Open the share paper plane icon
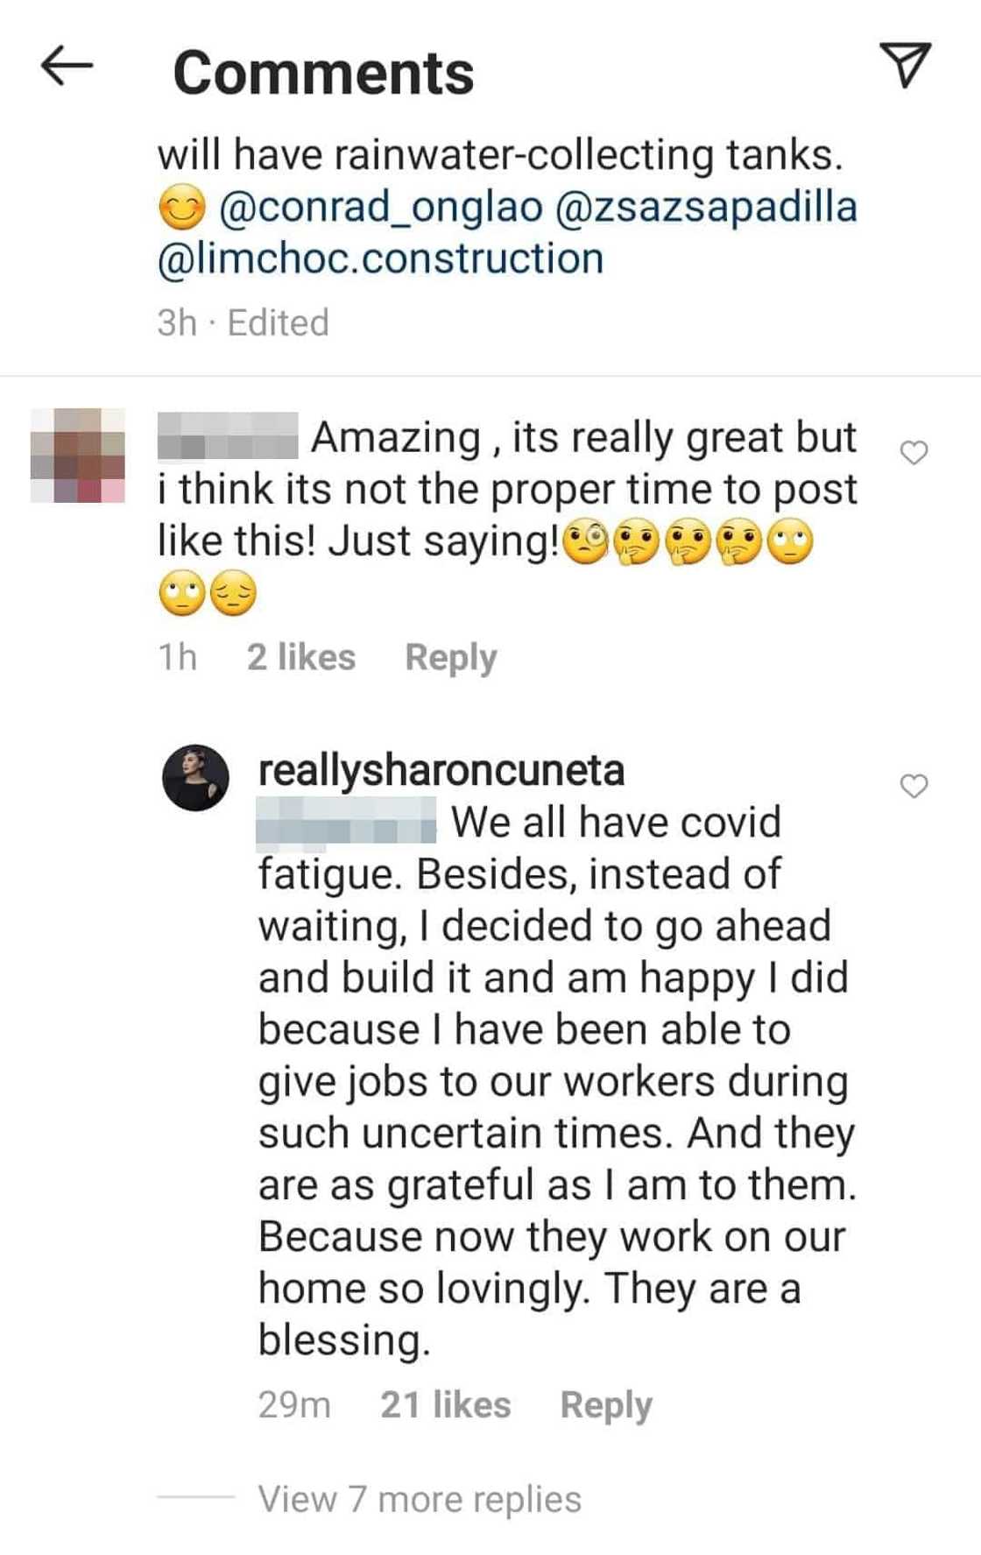Screen dimensions: 981x1555 904,66
